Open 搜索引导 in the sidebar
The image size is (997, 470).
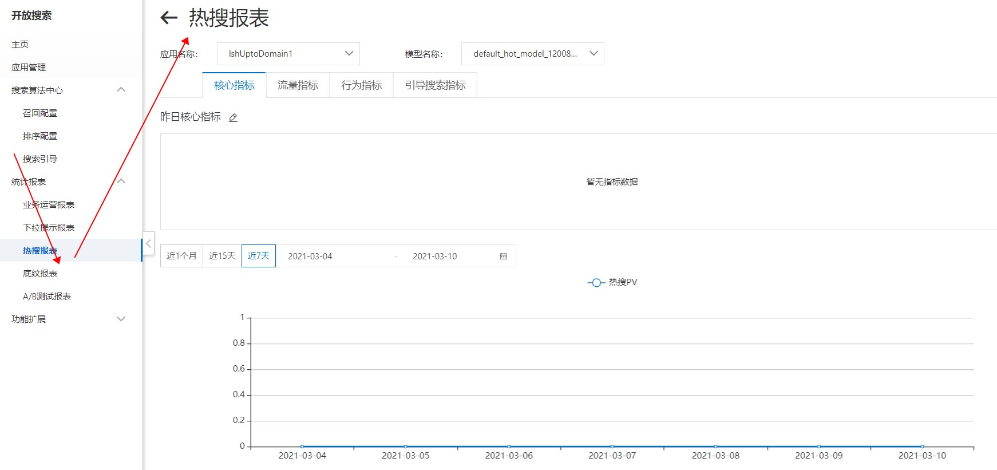40,159
